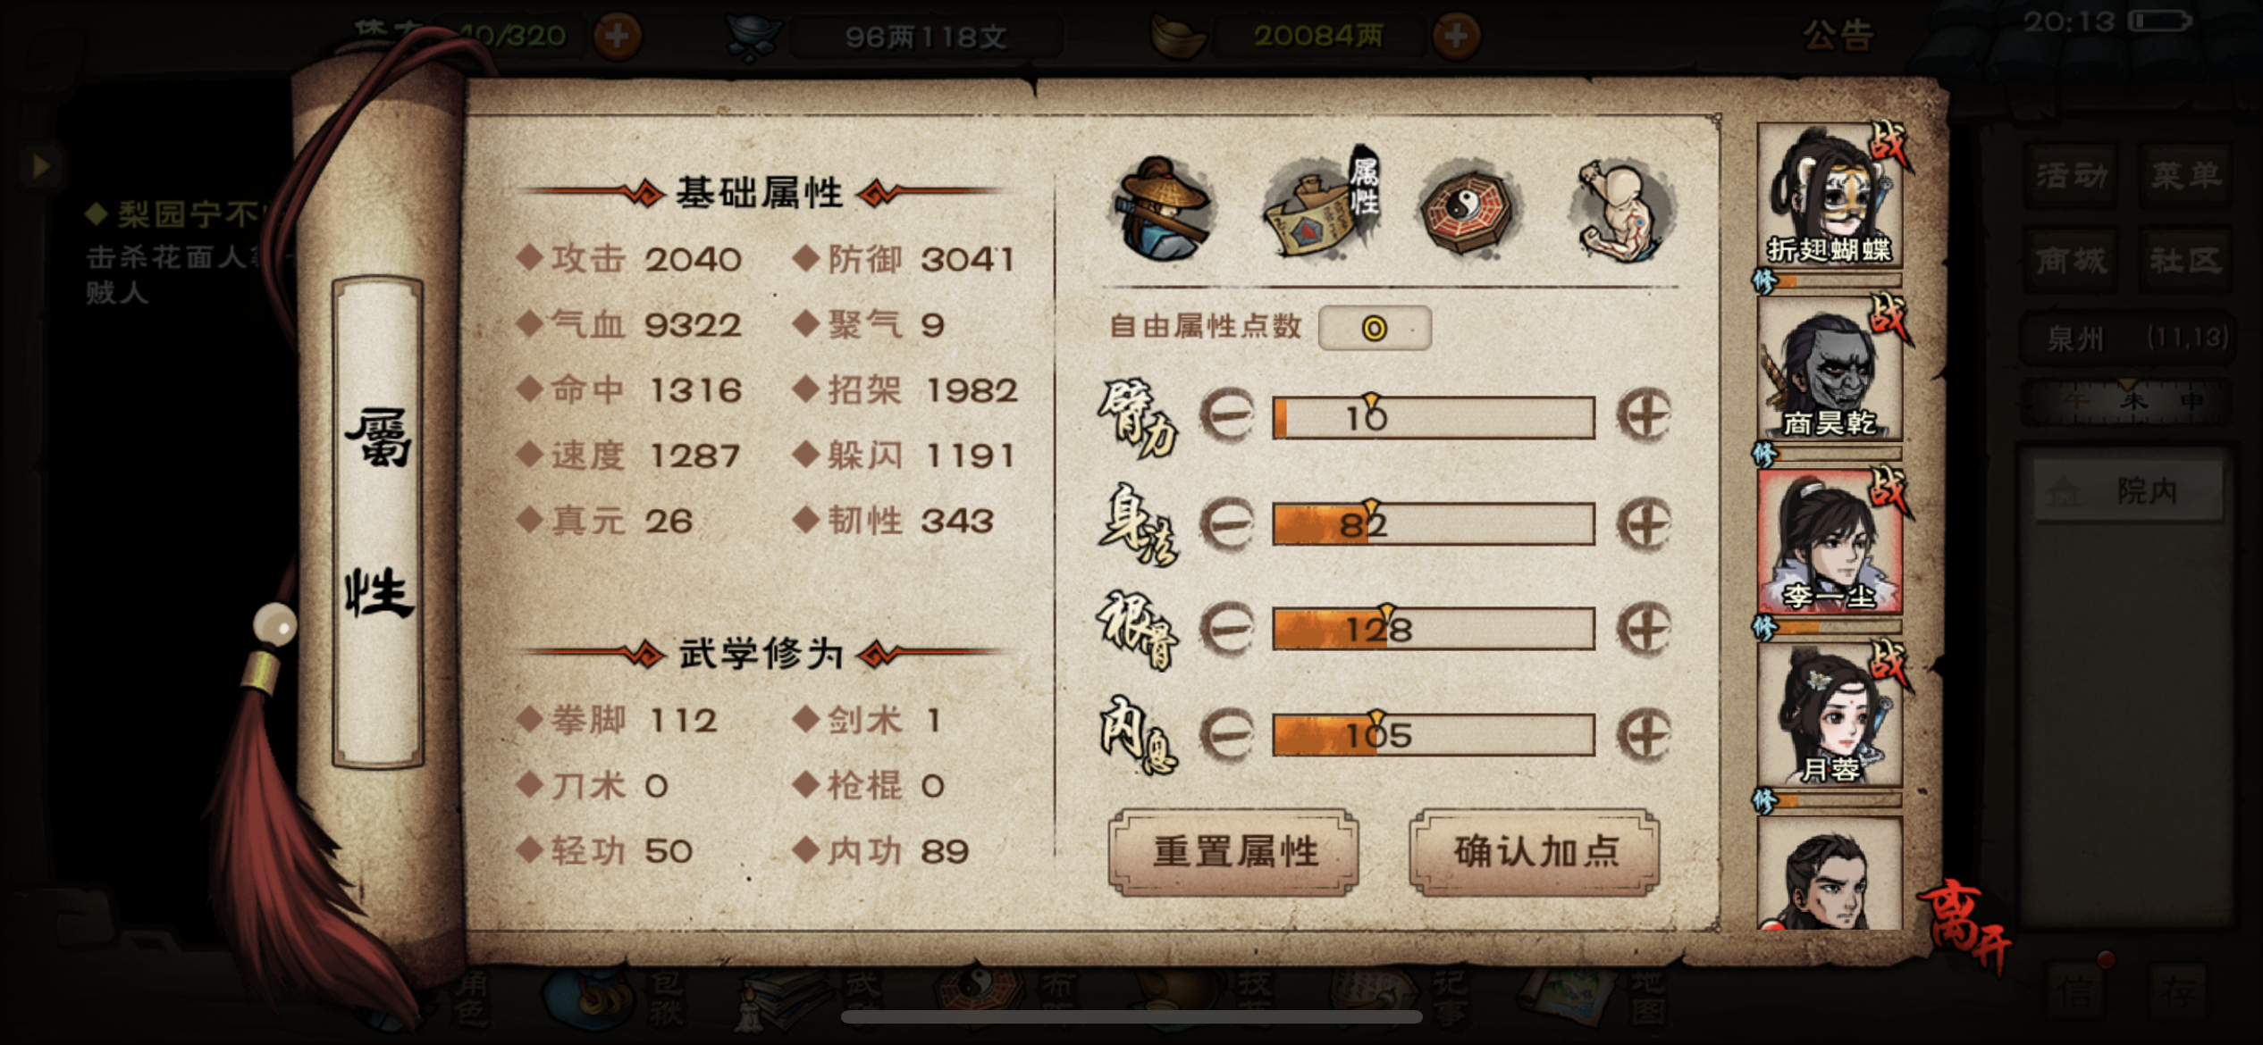This screenshot has width=2263, height=1045.
Task: Select character portrait 折翅蝴蝶
Action: point(1830,196)
